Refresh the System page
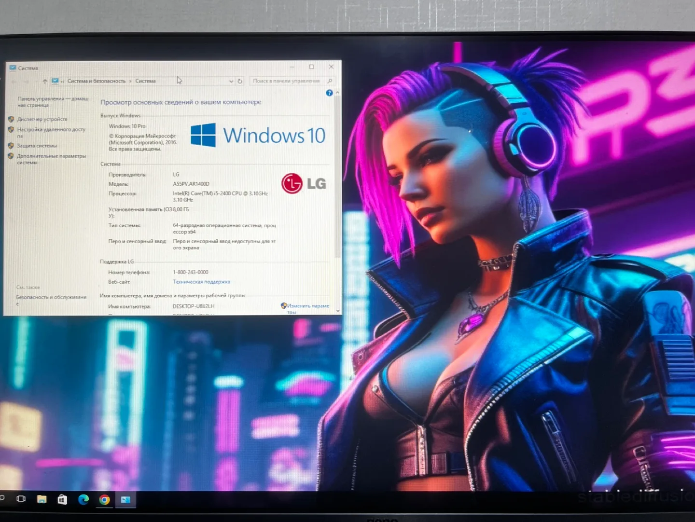This screenshot has height=522, width=695. 240,81
